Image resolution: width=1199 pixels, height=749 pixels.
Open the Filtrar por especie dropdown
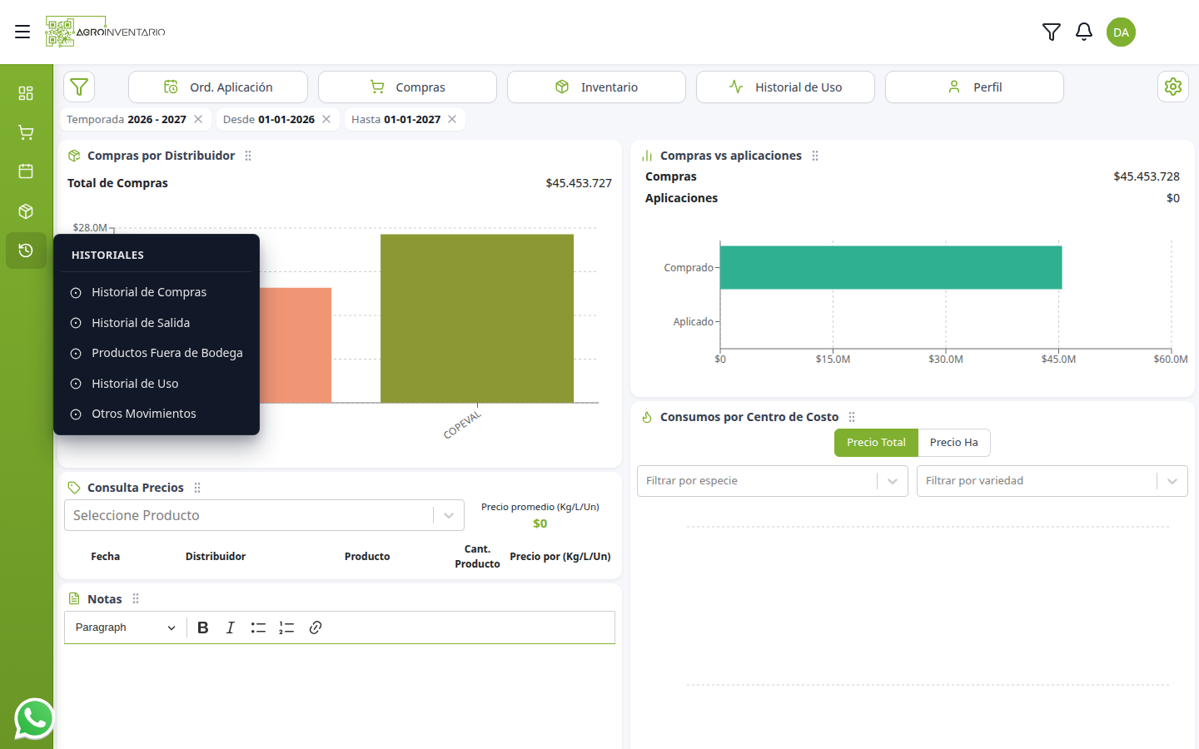point(772,481)
